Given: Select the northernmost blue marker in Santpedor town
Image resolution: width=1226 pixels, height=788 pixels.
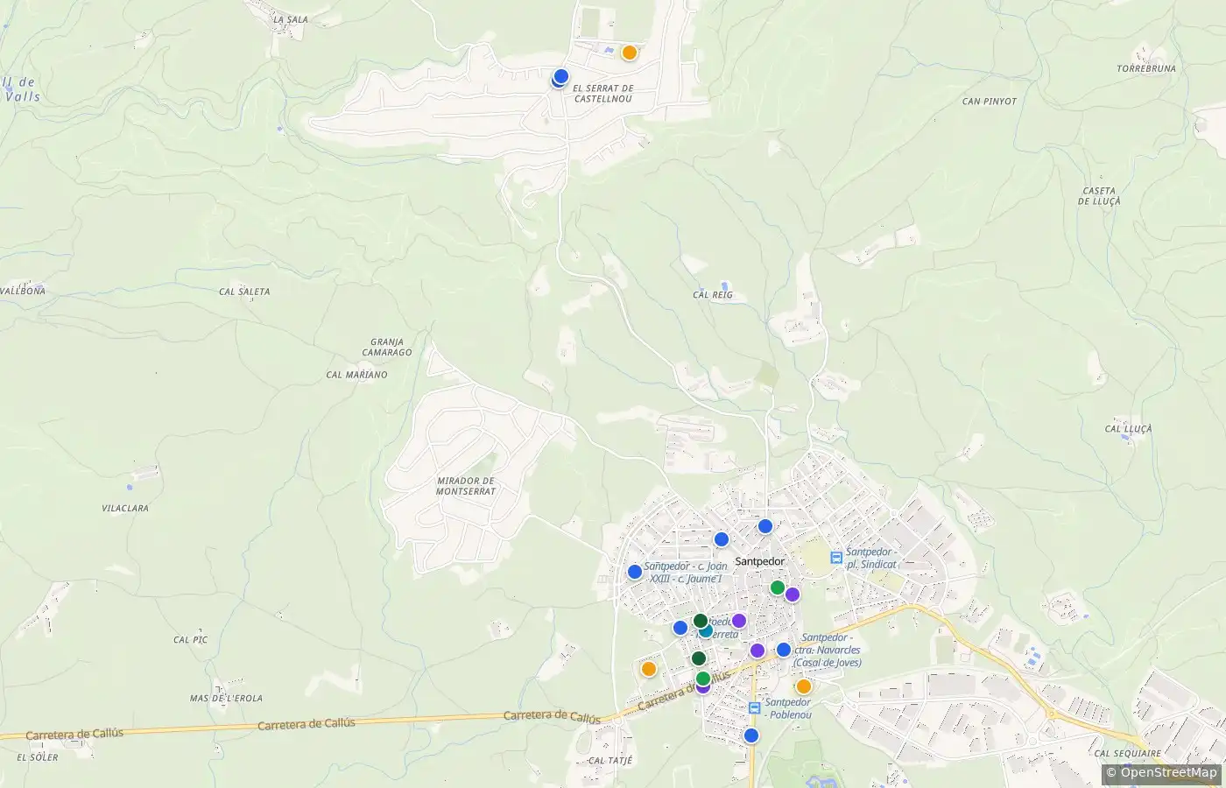Looking at the screenshot, I should pyautogui.click(x=765, y=526).
